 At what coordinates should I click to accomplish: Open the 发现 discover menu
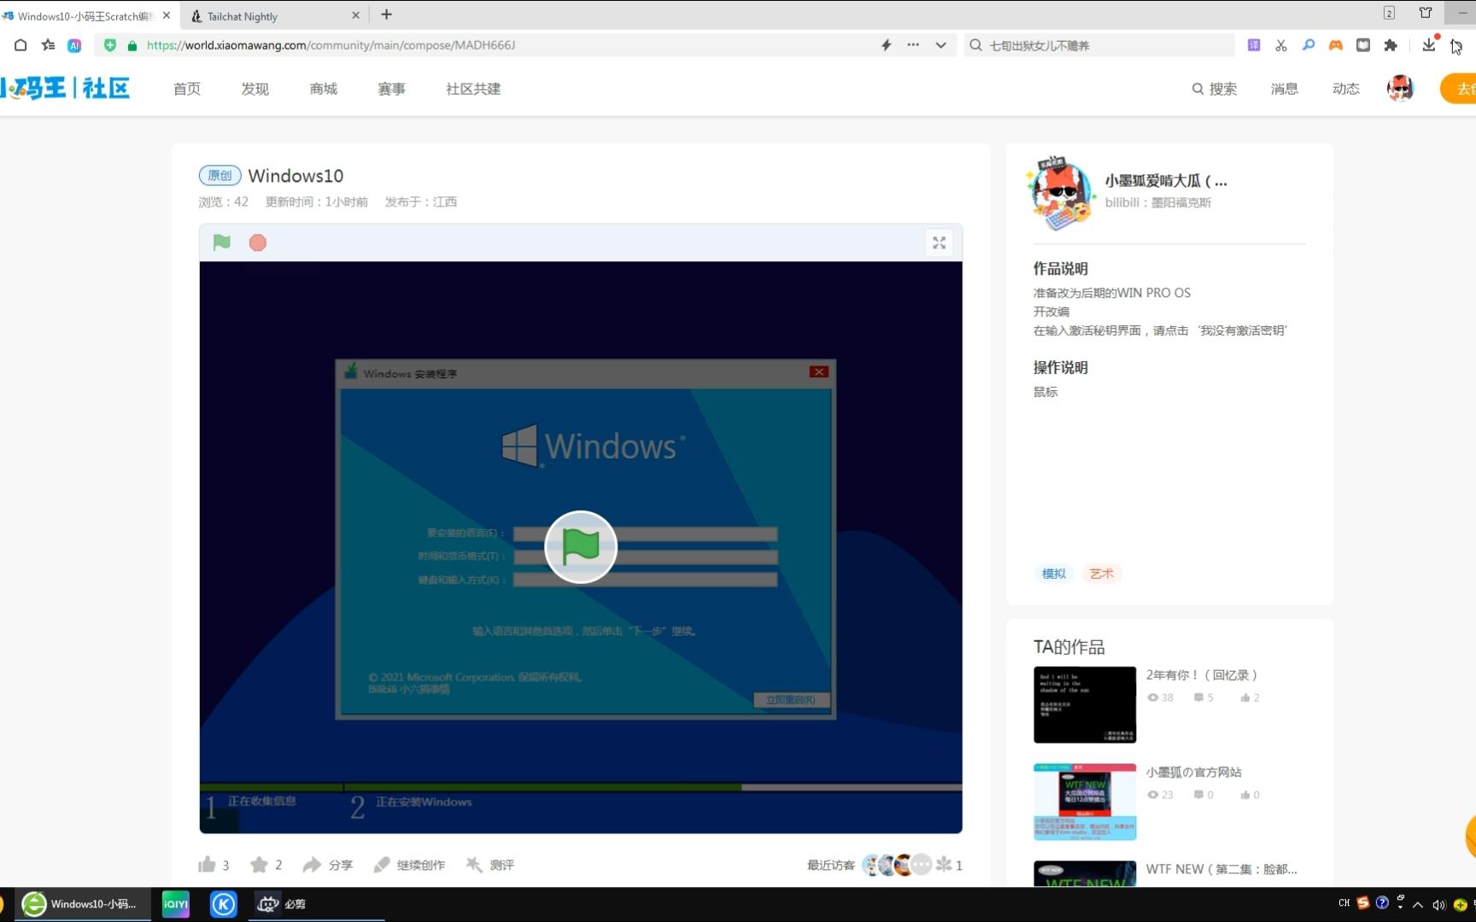coord(255,89)
